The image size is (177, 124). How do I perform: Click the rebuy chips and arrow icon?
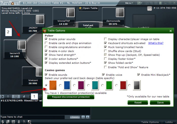pos(8,122)
